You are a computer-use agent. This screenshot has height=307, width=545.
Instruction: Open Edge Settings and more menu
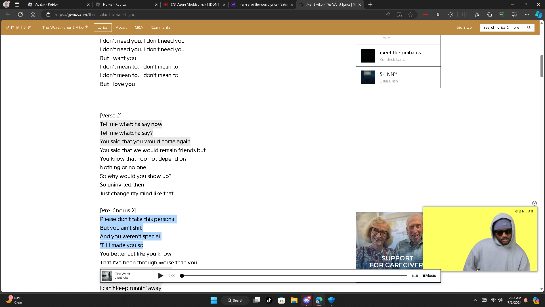tap(527, 14)
